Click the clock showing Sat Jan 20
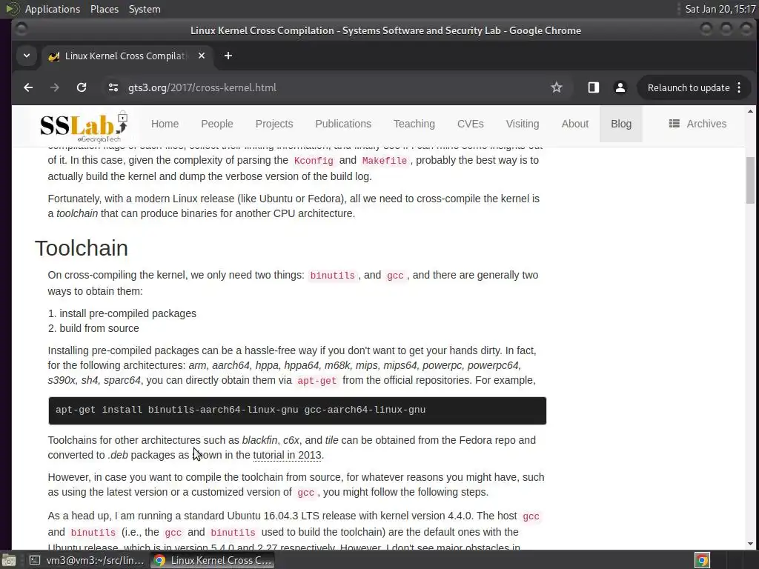Screen dimensions: 759x569 click(x=720, y=9)
